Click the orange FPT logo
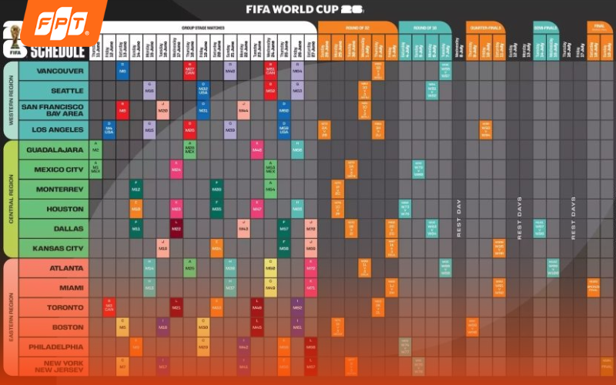Screen dimensions: 616x385 point(63,22)
